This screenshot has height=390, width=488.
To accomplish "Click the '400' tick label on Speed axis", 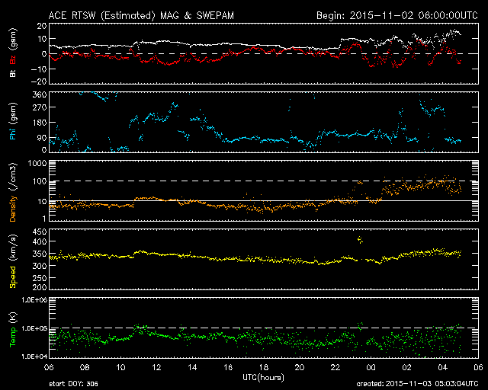I will [40, 241].
